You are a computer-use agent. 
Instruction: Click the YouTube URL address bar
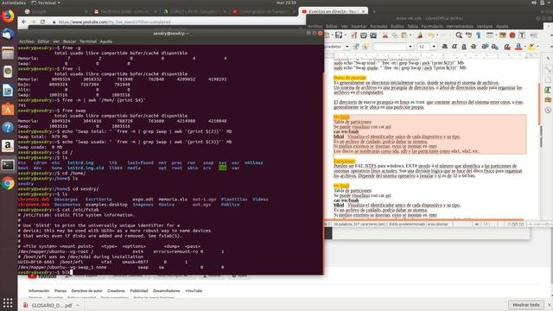pos(176,22)
